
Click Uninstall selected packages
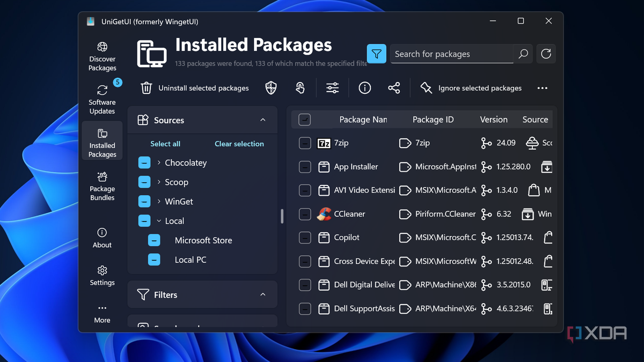coord(203,88)
